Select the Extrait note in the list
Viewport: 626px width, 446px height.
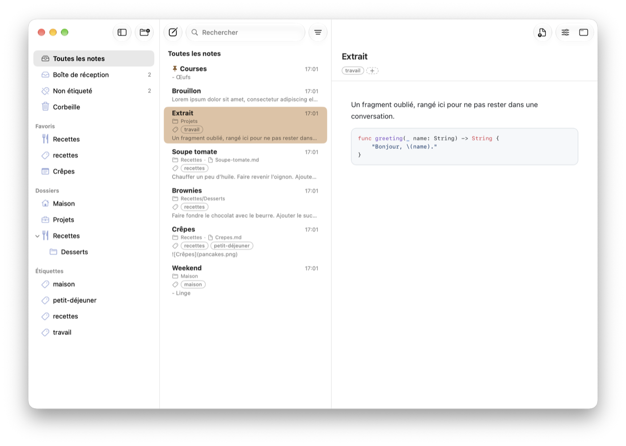[245, 125]
